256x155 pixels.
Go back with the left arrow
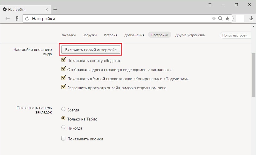pyautogui.click(x=8, y=19)
